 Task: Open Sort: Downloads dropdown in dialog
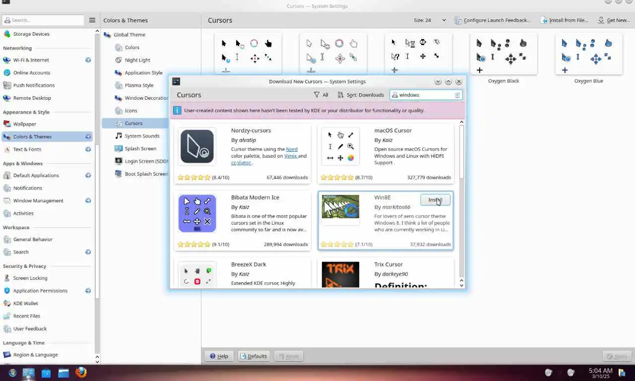361,95
